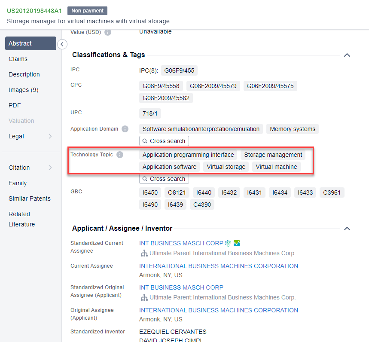Image resolution: width=369 pixels, height=342 pixels.
Task: Click the info icon next to Value (USD)
Action: [108, 32]
